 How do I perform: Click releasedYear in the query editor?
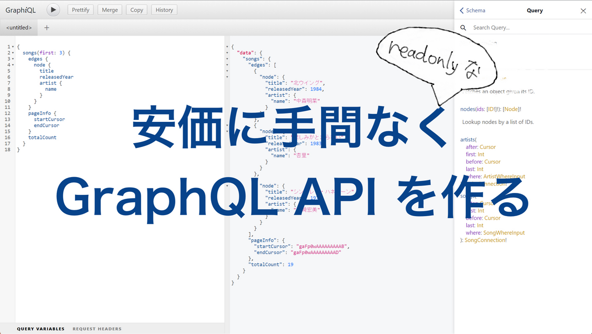56,77
